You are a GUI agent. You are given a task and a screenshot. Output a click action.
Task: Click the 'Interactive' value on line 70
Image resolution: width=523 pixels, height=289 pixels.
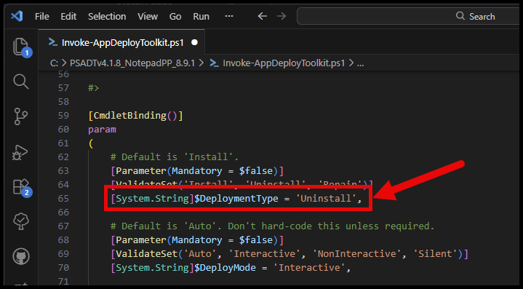pos(309,268)
